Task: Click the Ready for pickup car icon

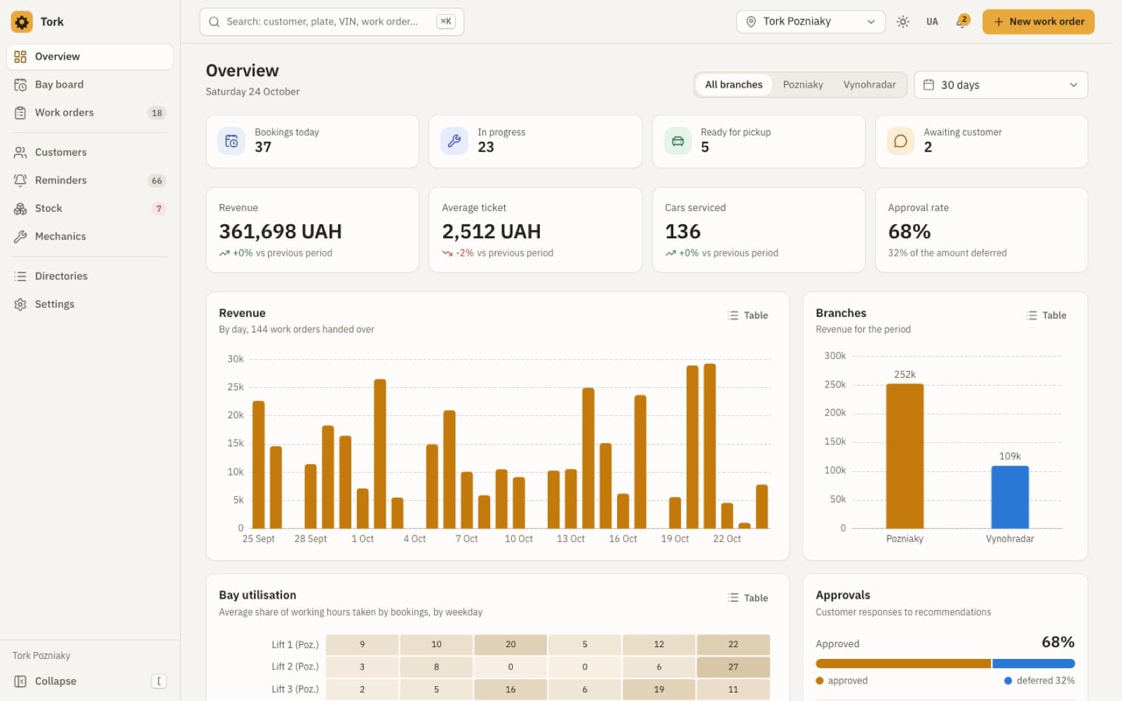Action: (677, 142)
